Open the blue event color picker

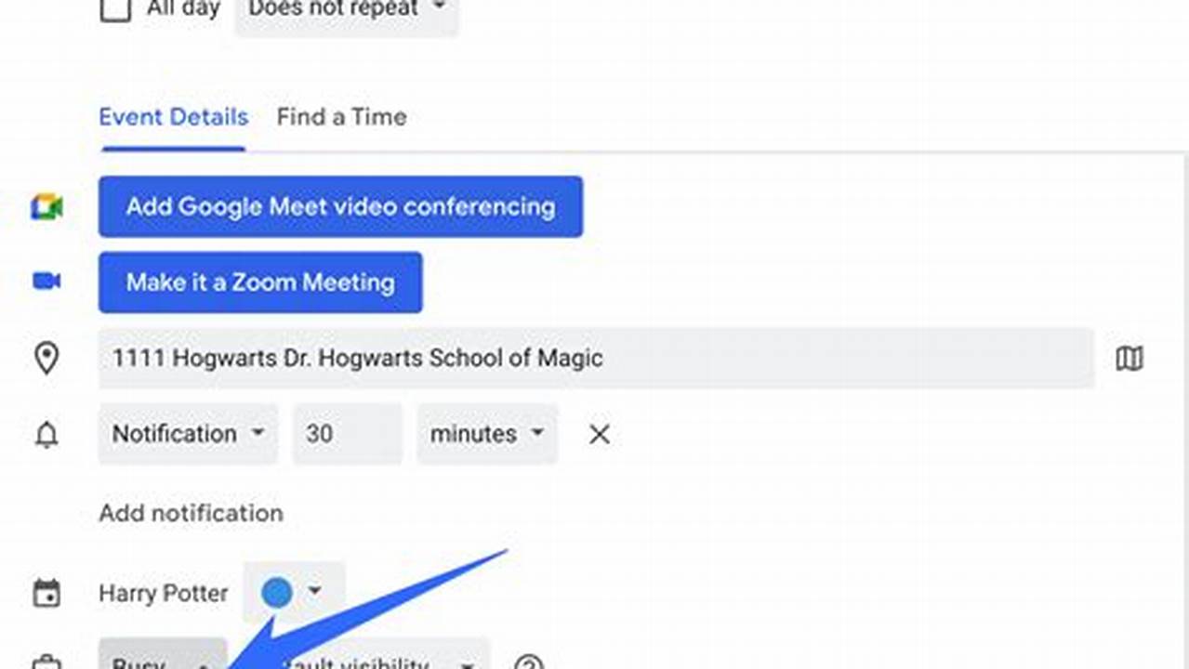(293, 592)
